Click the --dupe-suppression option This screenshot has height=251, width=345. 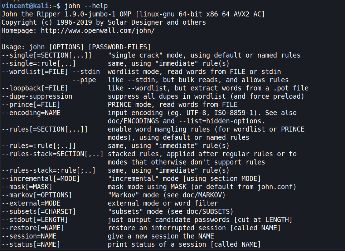(37, 96)
